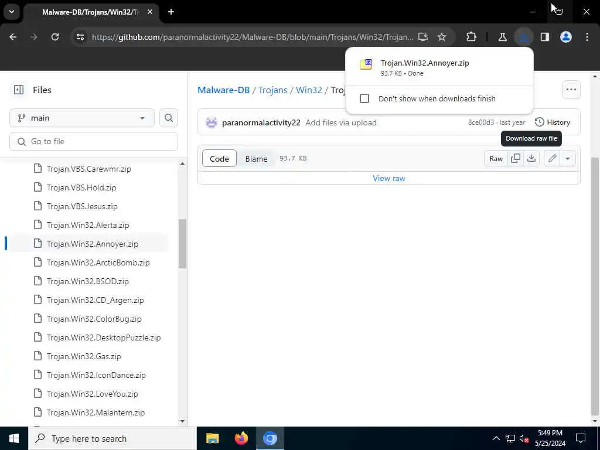Screen dimensions: 600x450
Task: Open the Windows Start menu
Action: (x=14, y=438)
